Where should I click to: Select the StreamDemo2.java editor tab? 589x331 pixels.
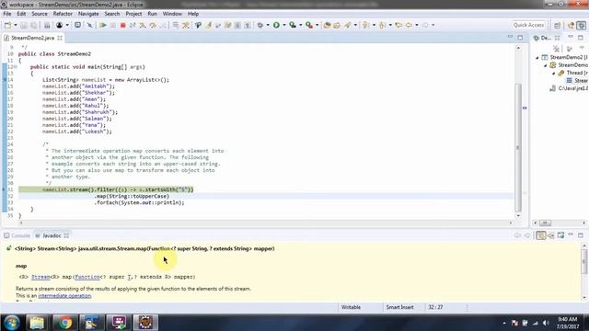coord(32,38)
